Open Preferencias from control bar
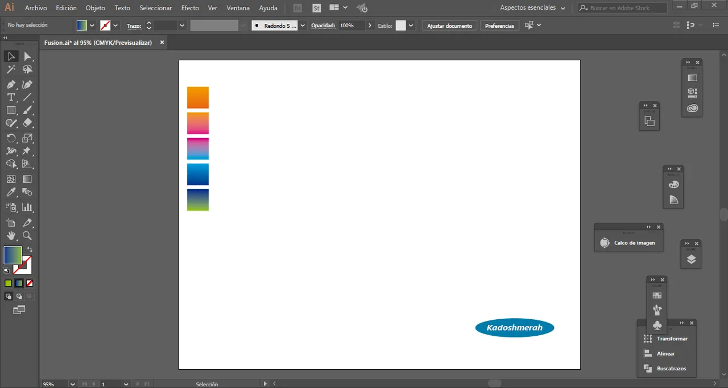The image size is (728, 388). (x=499, y=26)
